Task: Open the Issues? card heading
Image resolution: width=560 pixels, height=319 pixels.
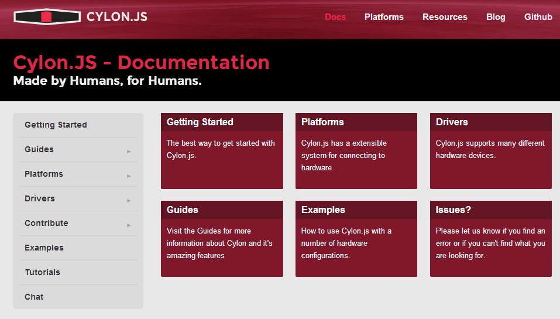Action: (454, 210)
